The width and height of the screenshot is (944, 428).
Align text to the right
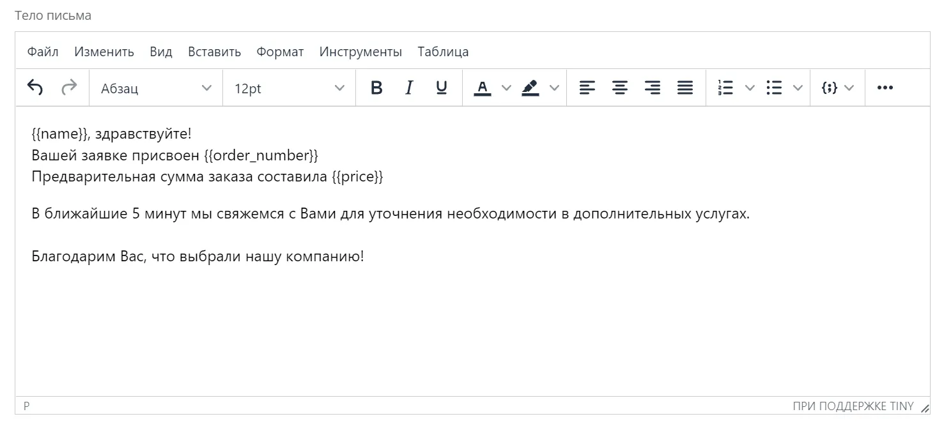[652, 88]
